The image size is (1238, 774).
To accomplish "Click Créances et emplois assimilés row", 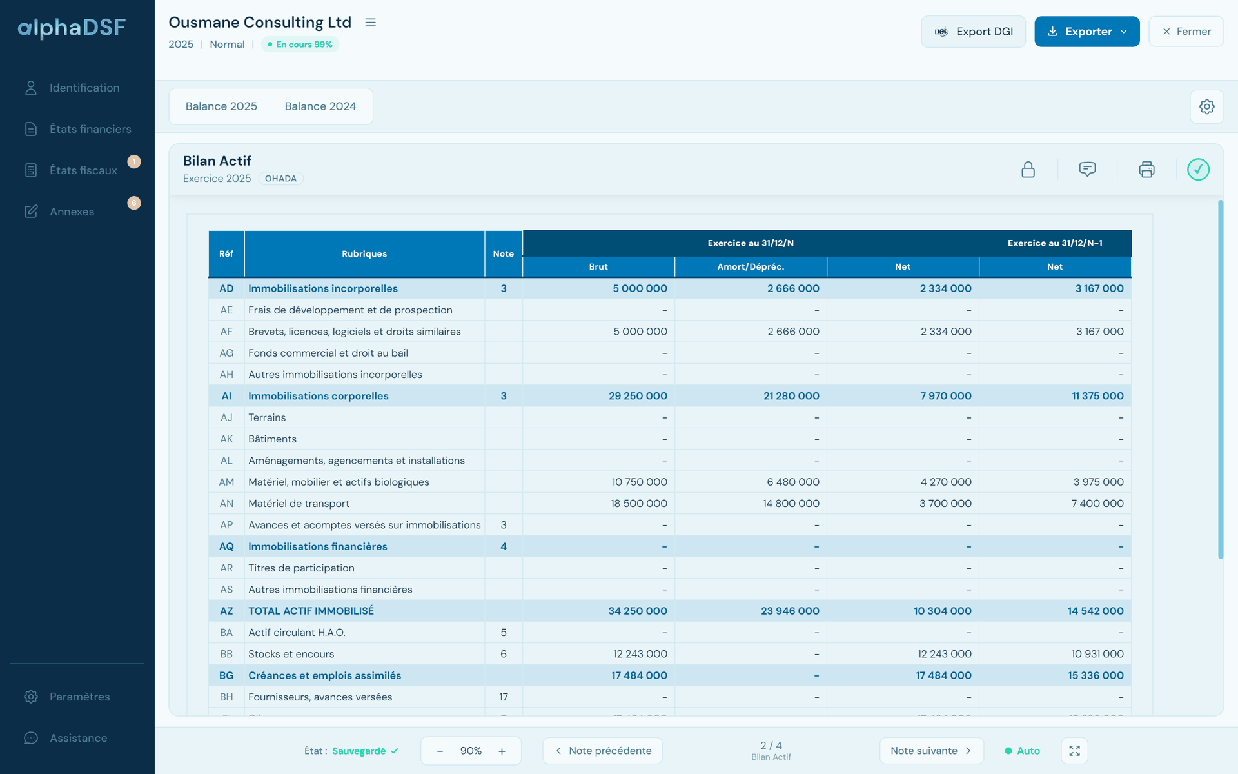I will click(x=670, y=675).
